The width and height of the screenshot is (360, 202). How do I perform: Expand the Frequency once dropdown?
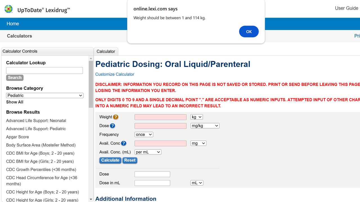pos(144,134)
